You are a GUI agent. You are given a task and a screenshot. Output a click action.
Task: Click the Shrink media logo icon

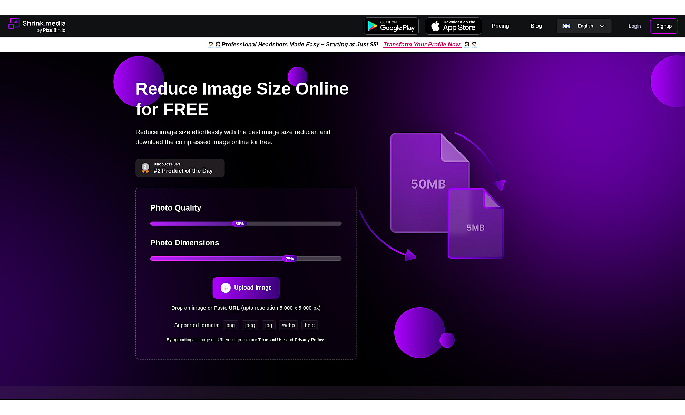coord(14,23)
